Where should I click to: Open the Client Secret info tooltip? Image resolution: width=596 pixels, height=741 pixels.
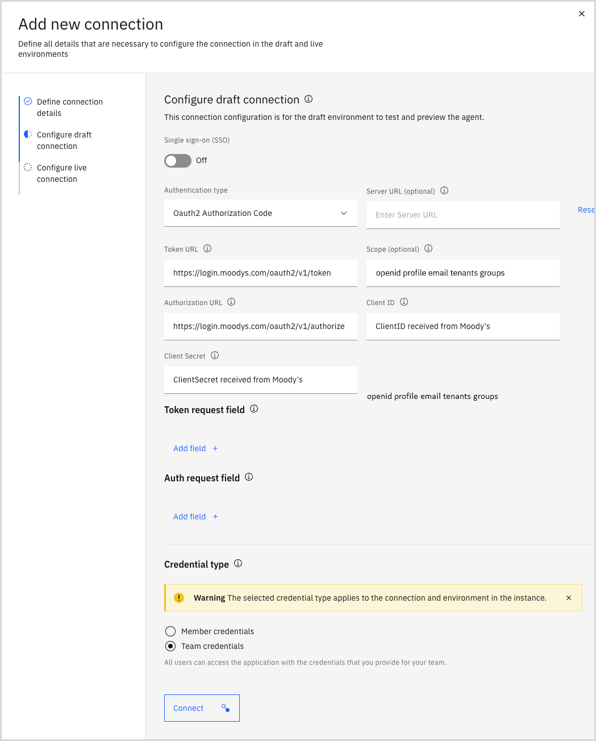215,355
